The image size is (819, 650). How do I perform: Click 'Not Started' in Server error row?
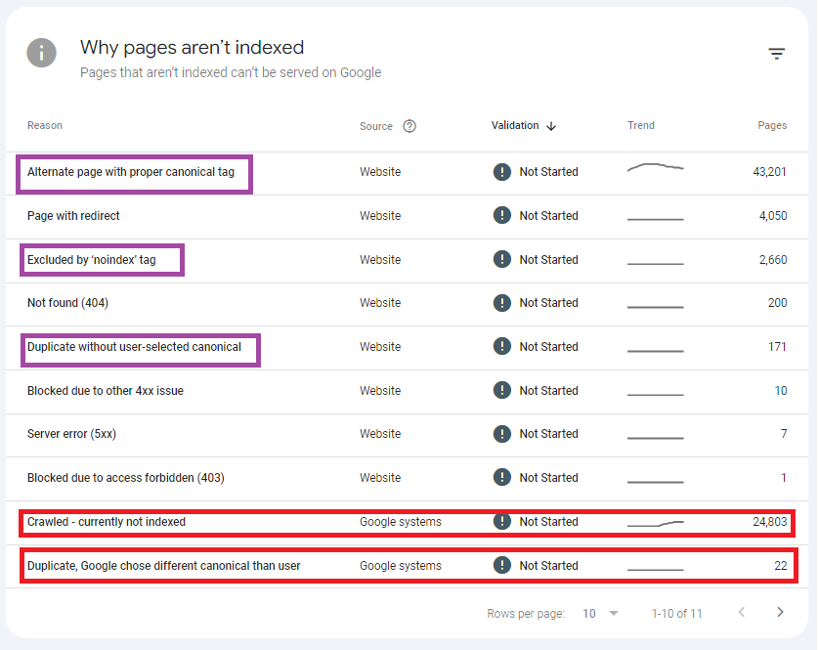pos(549,434)
